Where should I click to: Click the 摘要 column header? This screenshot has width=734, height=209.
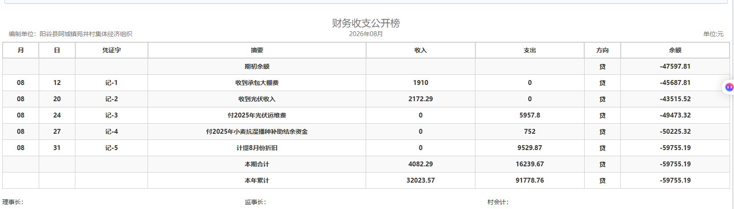[x=257, y=50]
